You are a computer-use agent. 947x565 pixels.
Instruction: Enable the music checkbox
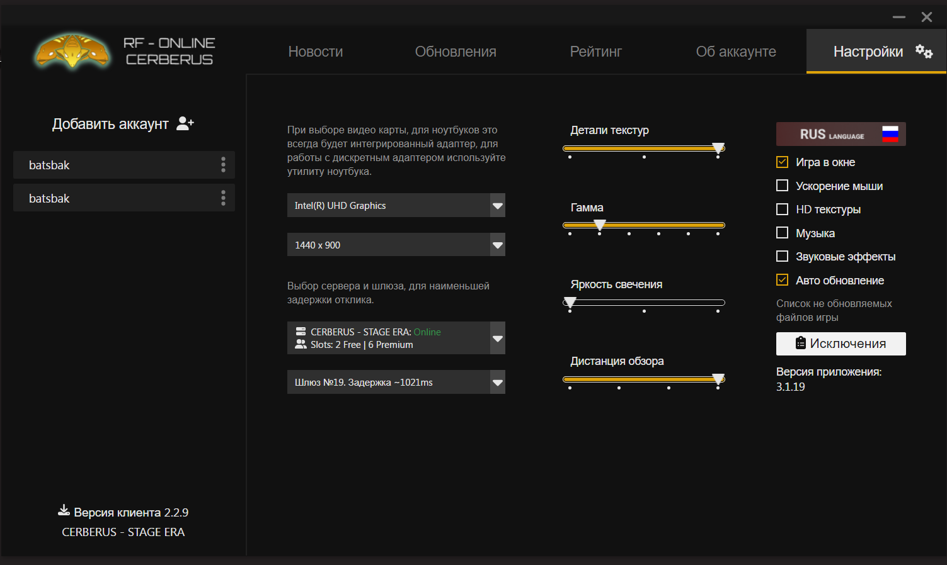pyautogui.click(x=782, y=233)
